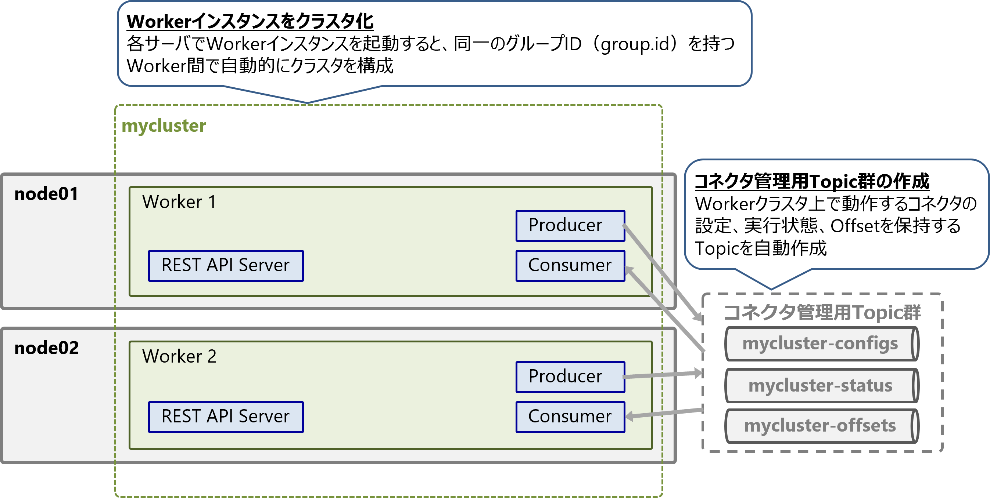Click the Worker 2 title text
Image resolution: width=990 pixels, height=498 pixels.
coord(179,356)
